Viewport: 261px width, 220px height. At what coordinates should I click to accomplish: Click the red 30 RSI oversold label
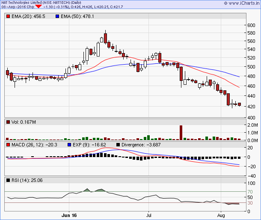250,203
